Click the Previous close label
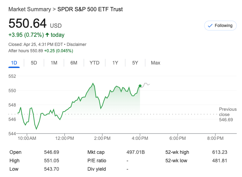Image resolution: width=242 pixels, height=177 pixels. pyautogui.click(x=228, y=112)
